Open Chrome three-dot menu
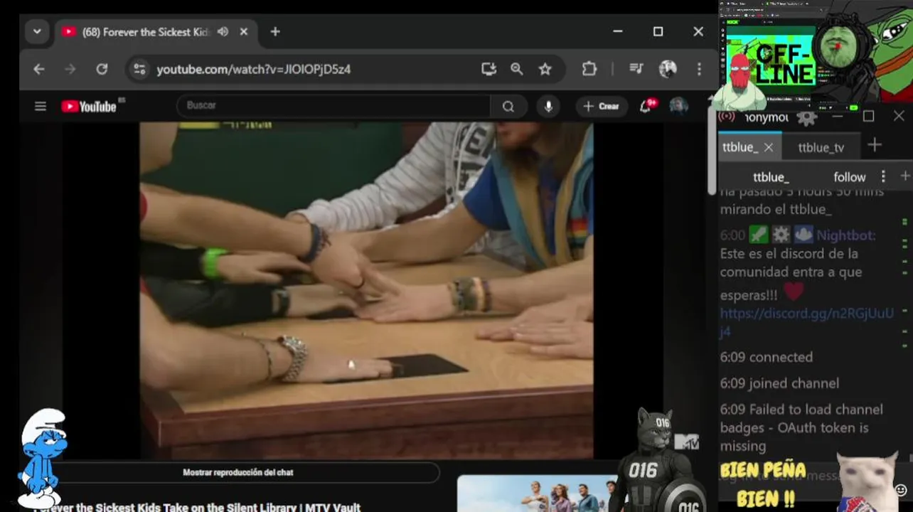 (x=699, y=69)
